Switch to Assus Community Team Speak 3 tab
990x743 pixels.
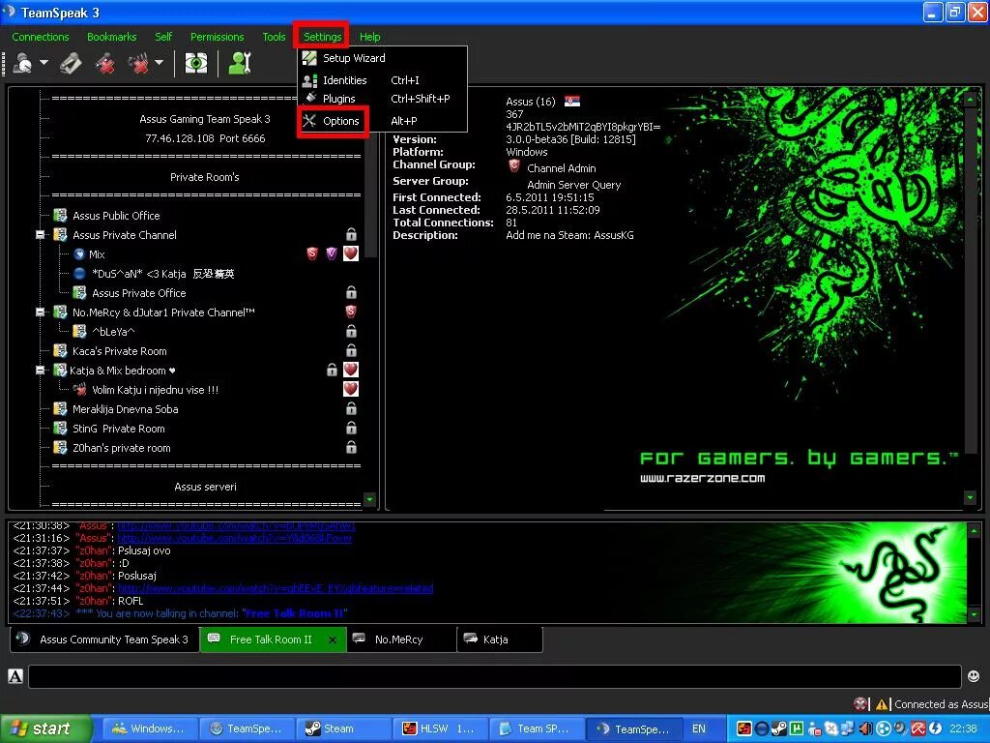(x=104, y=639)
